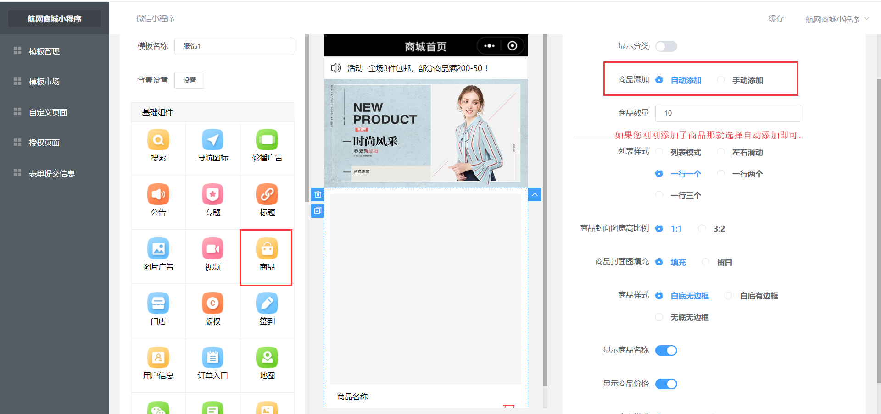881x414 pixels.
Task: Select 一行三个 layout
Action: [678, 195]
